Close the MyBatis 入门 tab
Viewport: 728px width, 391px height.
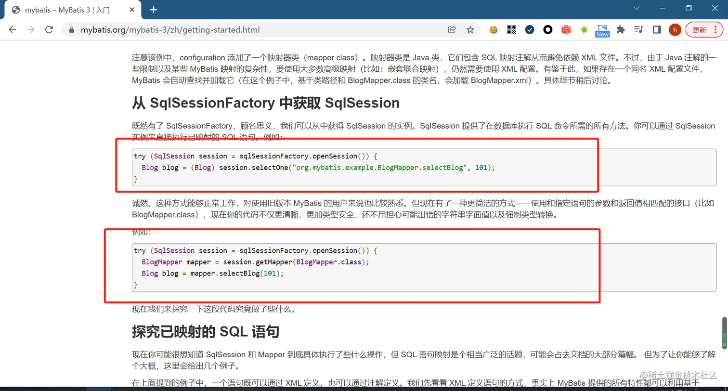click(132, 10)
